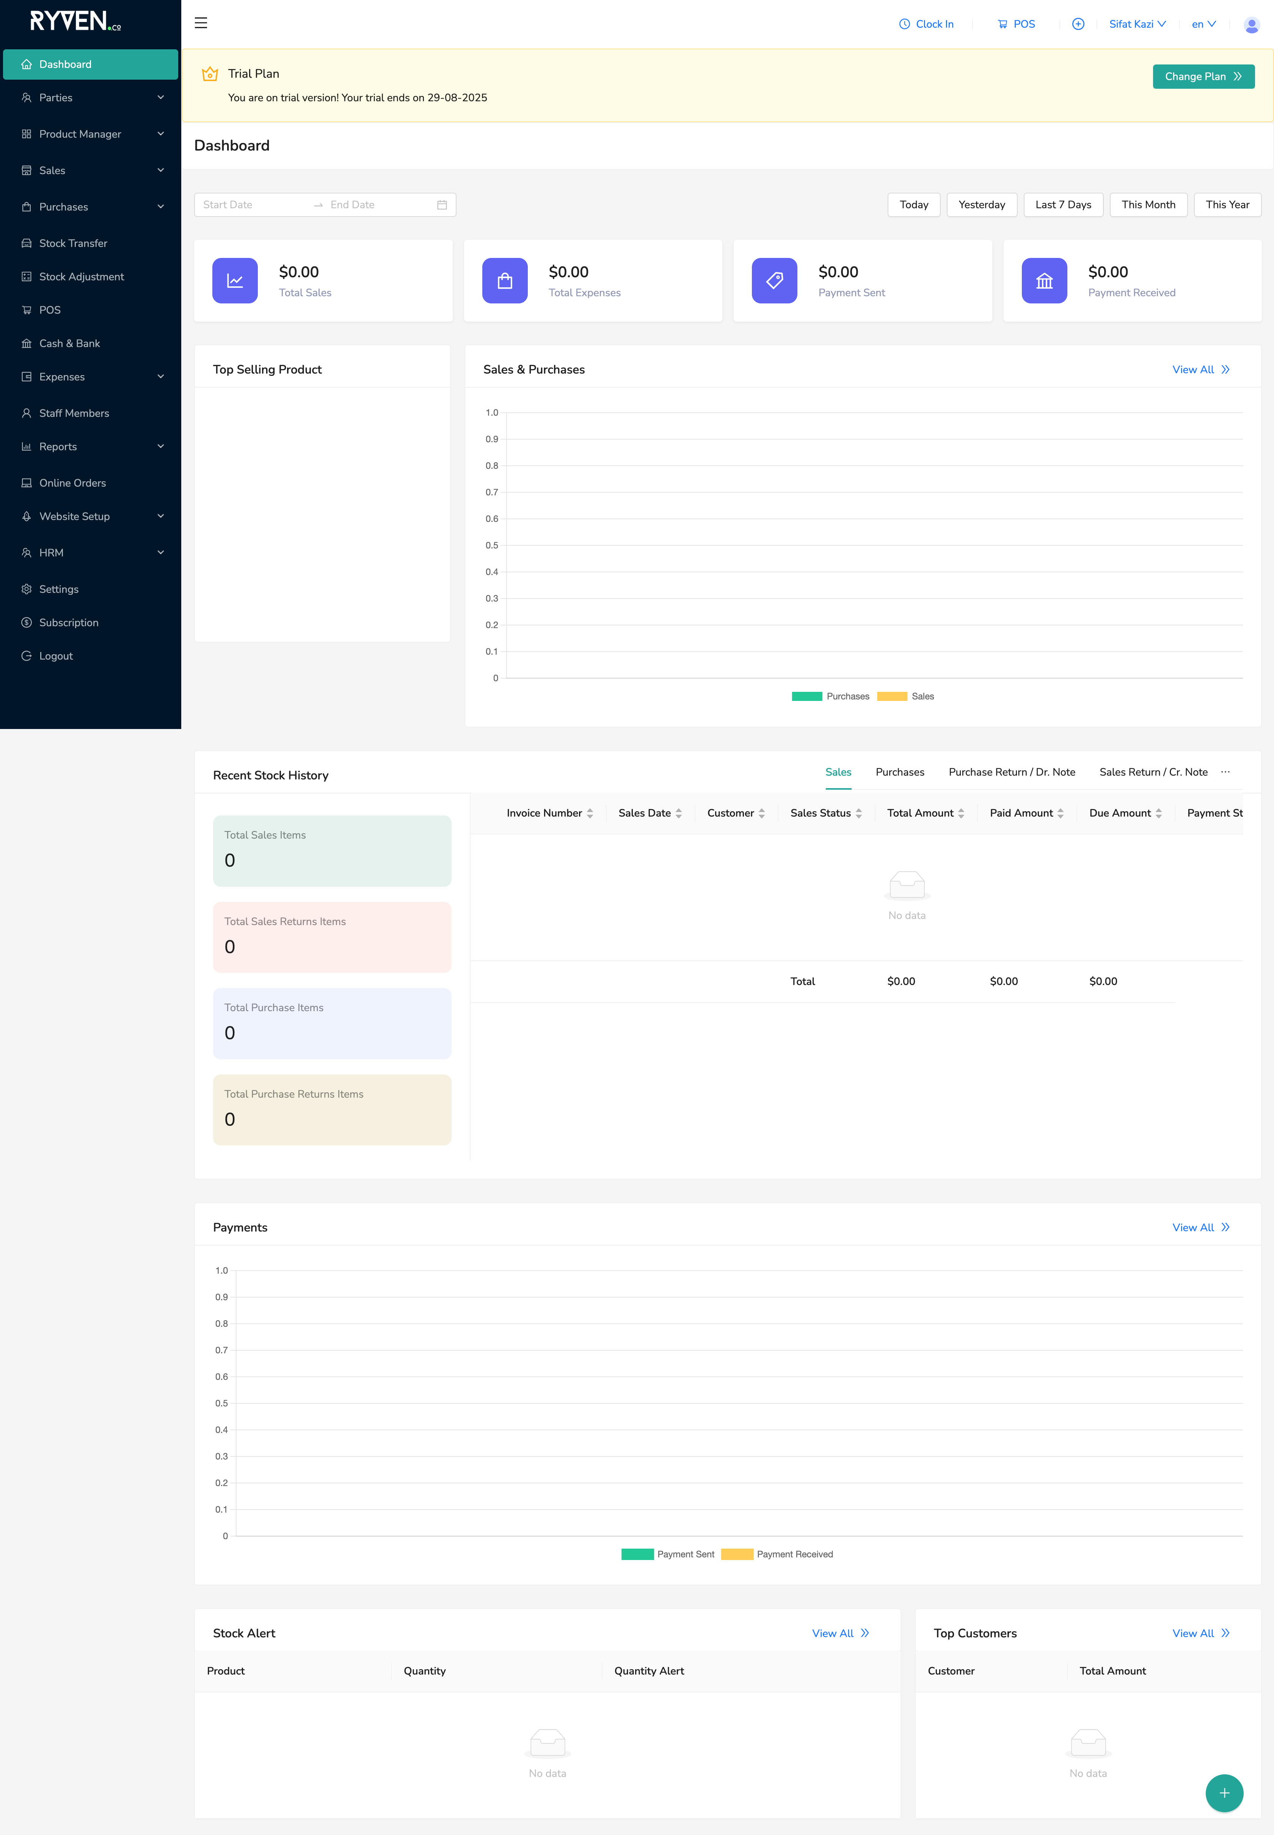Expand the Parties sidebar menu
Viewport: 1274px width, 1835px height.
(90, 97)
